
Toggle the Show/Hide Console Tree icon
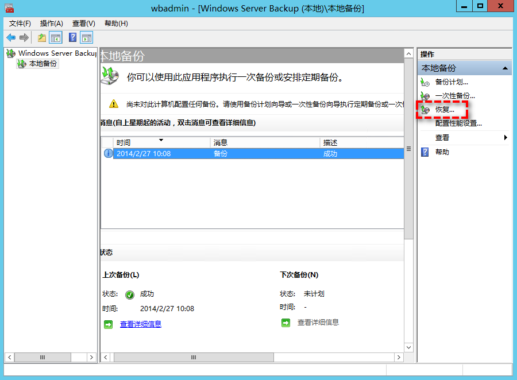[55, 37]
